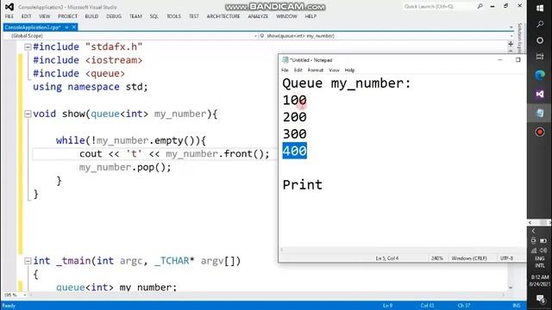Screen dimensions: 552x310
Task: Click the 200 line in Notepad
Action: [295, 117]
